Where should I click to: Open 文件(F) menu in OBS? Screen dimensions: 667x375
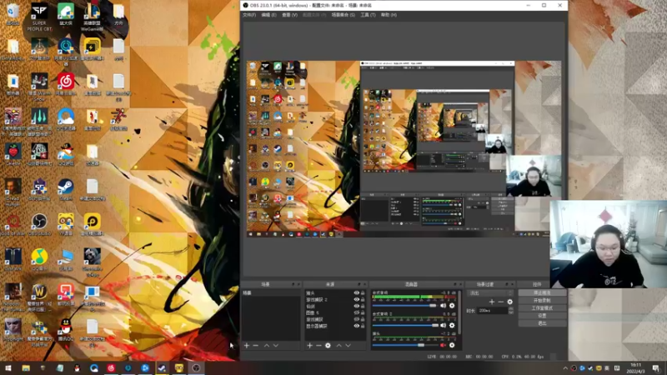tap(249, 15)
